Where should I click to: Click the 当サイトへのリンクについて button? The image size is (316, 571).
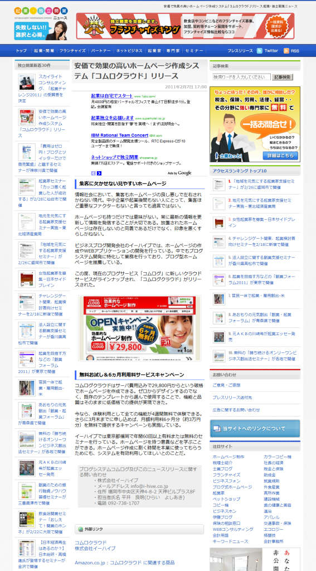pos(255,429)
